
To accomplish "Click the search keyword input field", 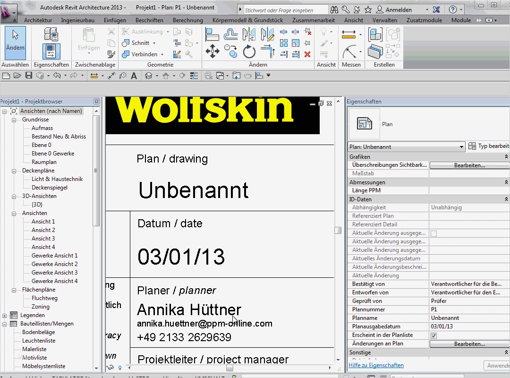I will (x=285, y=10).
